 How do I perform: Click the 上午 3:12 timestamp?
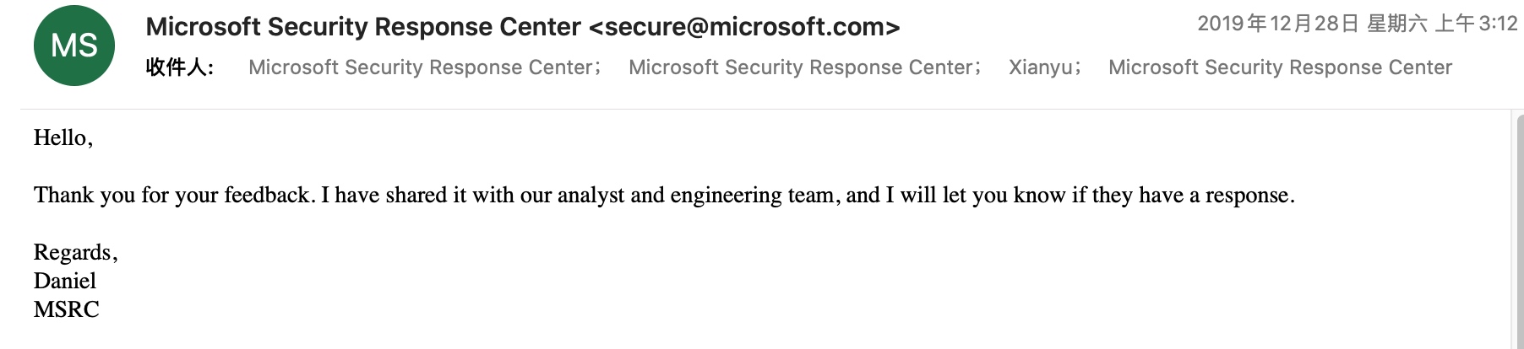point(1476,24)
